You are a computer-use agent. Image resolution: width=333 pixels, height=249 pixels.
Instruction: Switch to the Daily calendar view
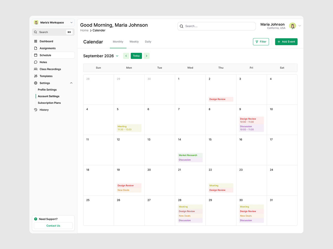148,41
